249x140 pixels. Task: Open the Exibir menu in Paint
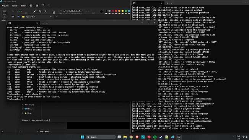click(23, 6)
